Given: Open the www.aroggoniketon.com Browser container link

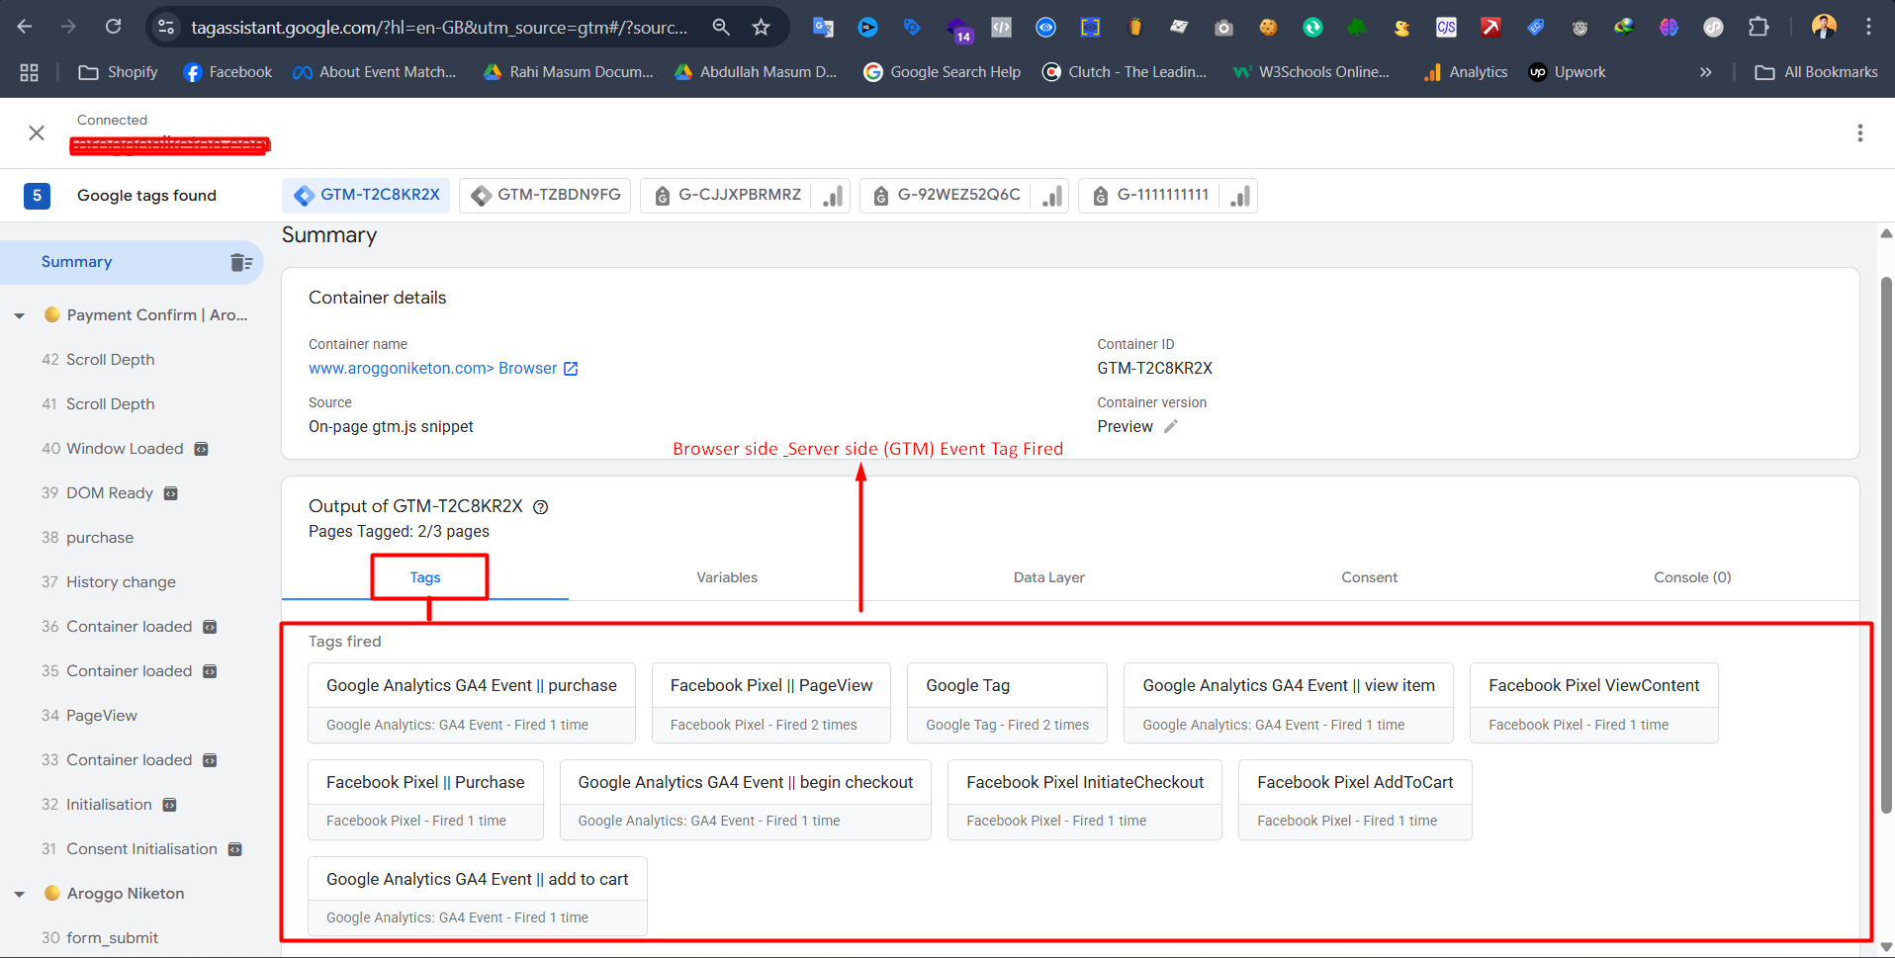Looking at the screenshot, I should (x=442, y=369).
